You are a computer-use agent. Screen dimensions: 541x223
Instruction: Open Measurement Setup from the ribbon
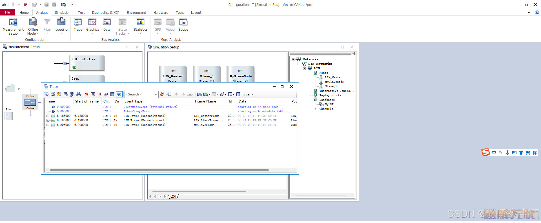coord(13,26)
